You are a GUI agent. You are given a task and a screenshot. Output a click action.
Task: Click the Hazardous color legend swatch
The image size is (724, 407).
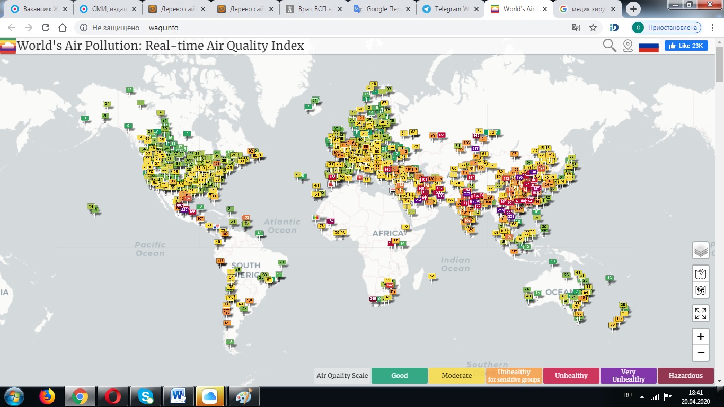(x=685, y=376)
